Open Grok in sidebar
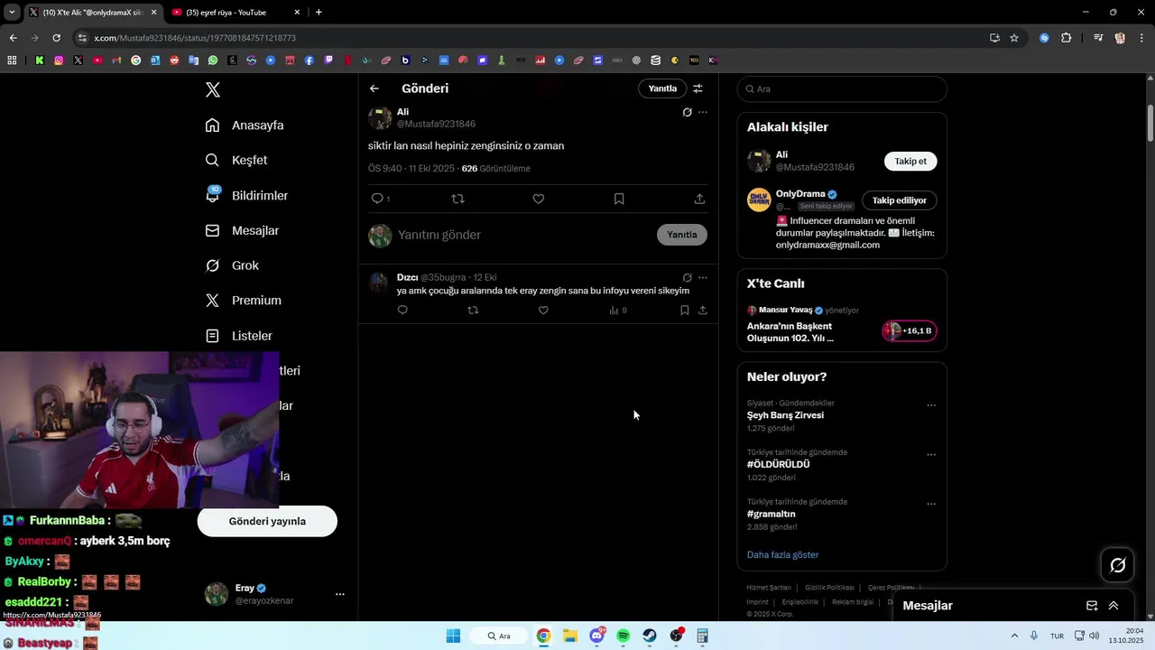The height and width of the screenshot is (650, 1155). coord(232,265)
